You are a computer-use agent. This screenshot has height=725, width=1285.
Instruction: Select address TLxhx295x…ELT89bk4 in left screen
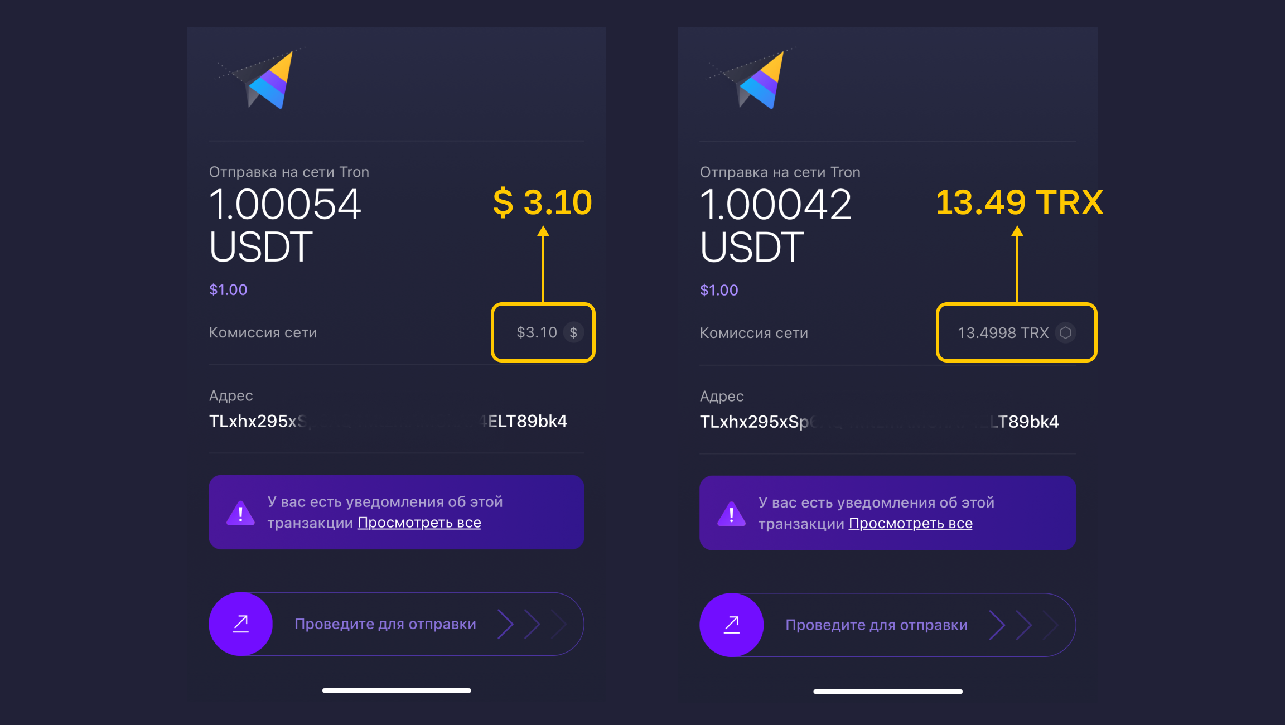pos(388,421)
